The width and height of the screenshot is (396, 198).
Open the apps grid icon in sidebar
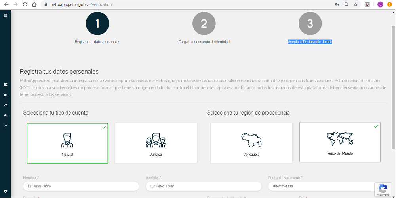(6, 15)
